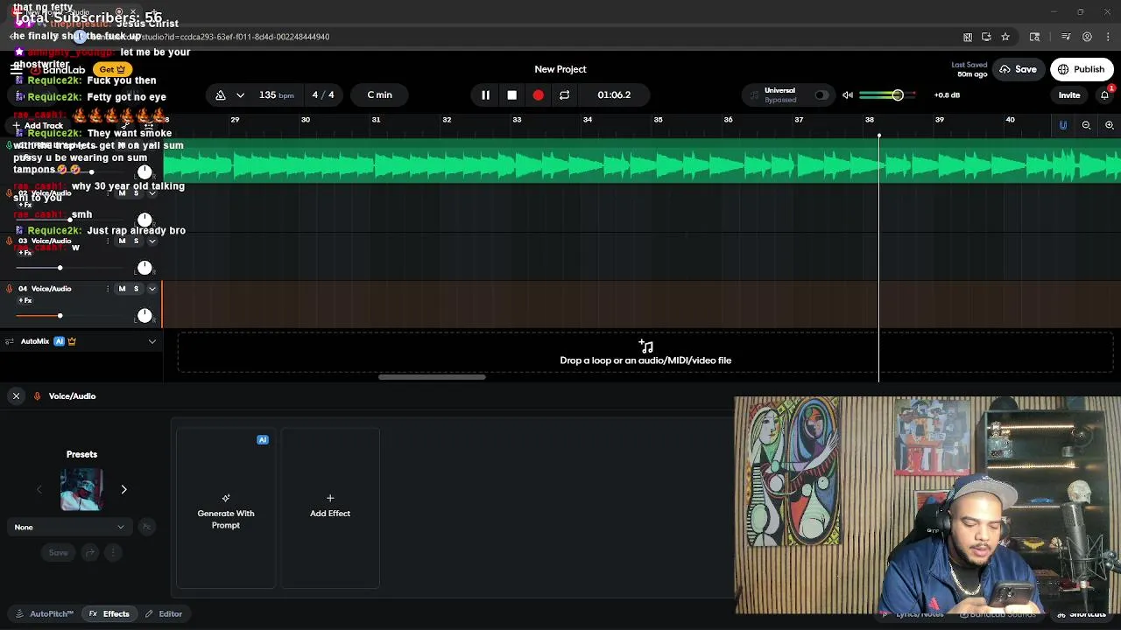Image resolution: width=1121 pixels, height=630 pixels.
Task: Adjust the master volume slider knob
Action: (x=897, y=94)
